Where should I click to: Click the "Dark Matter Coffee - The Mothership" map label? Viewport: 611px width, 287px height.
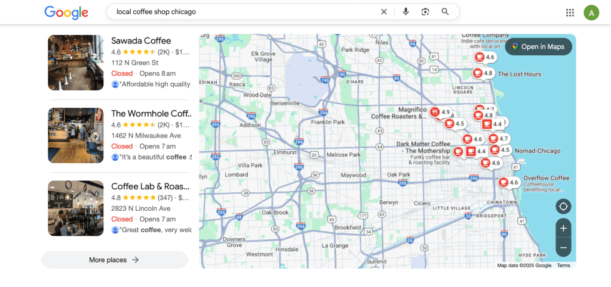click(x=423, y=147)
